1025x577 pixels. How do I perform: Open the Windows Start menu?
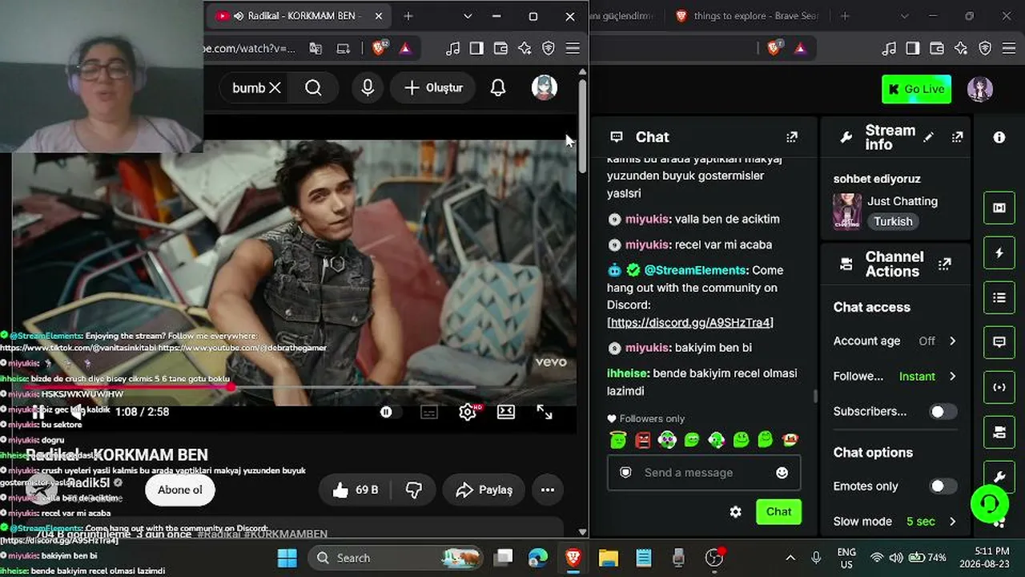[287, 558]
